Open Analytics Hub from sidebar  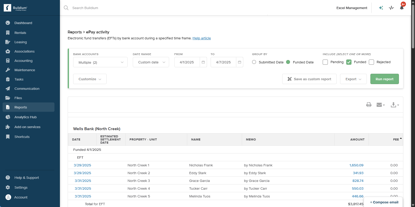pyautogui.click(x=25, y=117)
